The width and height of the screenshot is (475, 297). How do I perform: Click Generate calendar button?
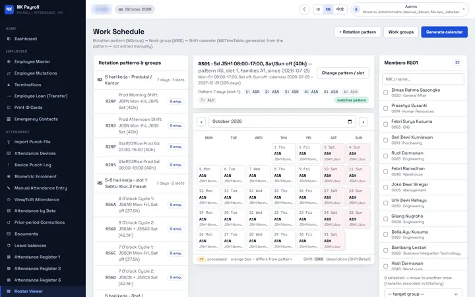point(444,32)
